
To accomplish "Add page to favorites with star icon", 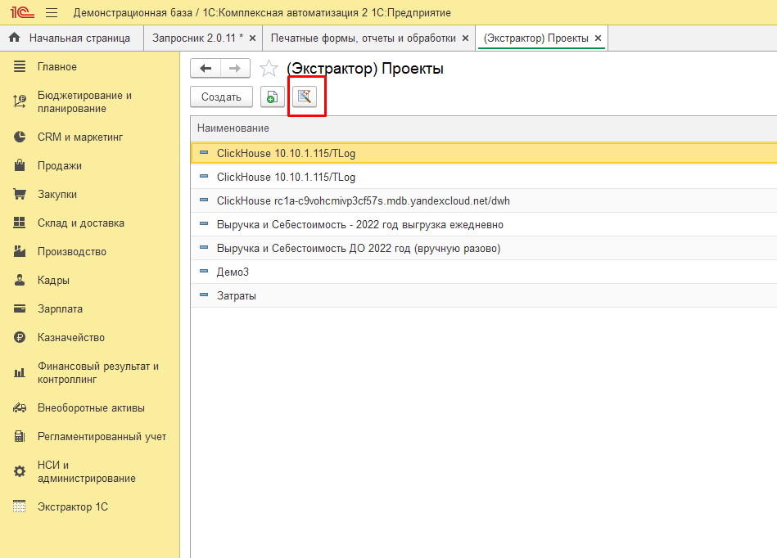I will [269, 69].
